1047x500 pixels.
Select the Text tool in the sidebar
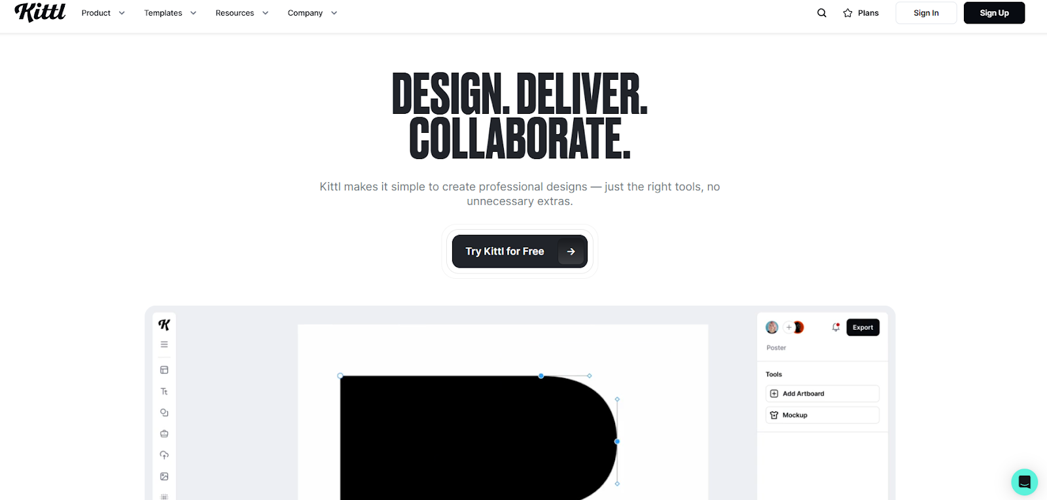tap(164, 391)
